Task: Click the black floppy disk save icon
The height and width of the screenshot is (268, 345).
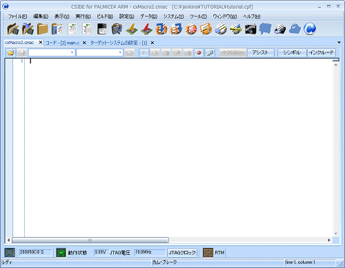Action: [x=102, y=29]
